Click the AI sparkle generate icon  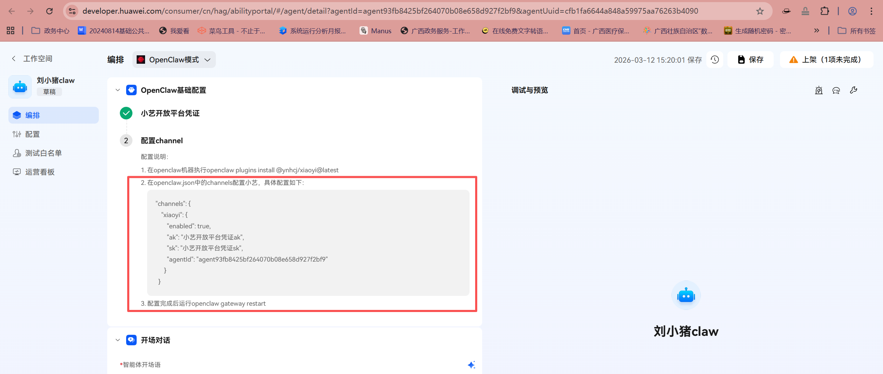click(x=471, y=365)
